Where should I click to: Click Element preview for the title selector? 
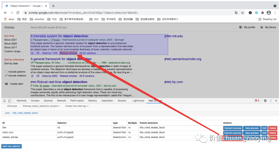coord(233,128)
